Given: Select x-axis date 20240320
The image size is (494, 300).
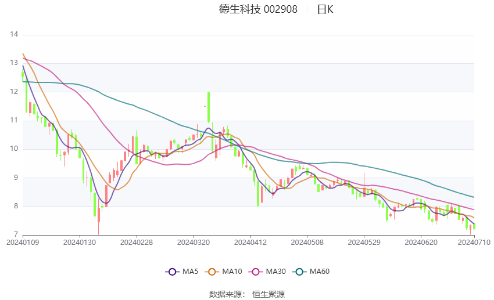Looking at the screenshot, I should coord(194,243).
